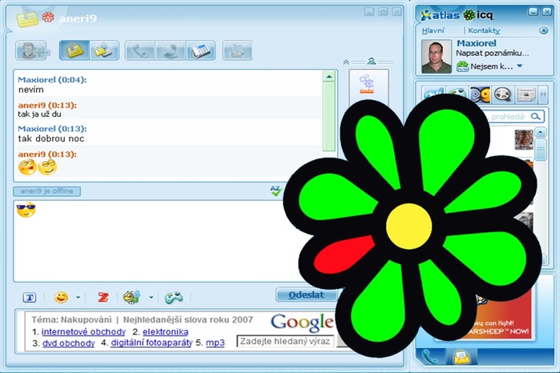
Task: Open the "elektronika" link
Action: pyautogui.click(x=165, y=331)
